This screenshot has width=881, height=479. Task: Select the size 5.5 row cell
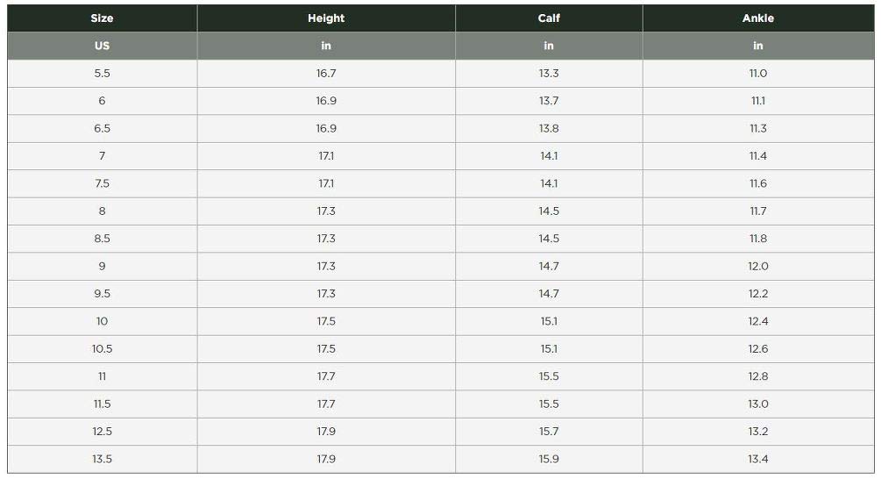click(102, 73)
